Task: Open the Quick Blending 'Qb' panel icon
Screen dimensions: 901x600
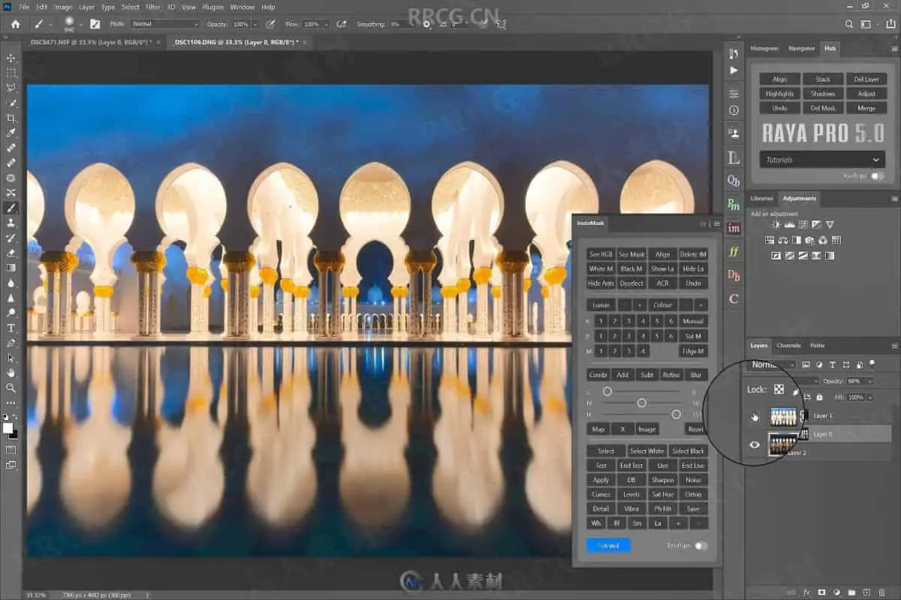Action: [x=734, y=181]
